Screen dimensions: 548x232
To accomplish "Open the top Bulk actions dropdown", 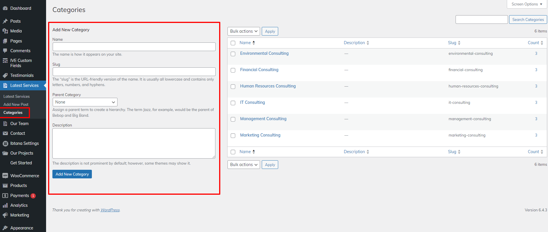I will pos(244,31).
